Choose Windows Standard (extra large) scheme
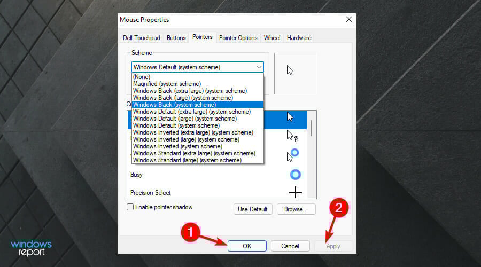The width and height of the screenshot is (481, 267). coord(198,153)
